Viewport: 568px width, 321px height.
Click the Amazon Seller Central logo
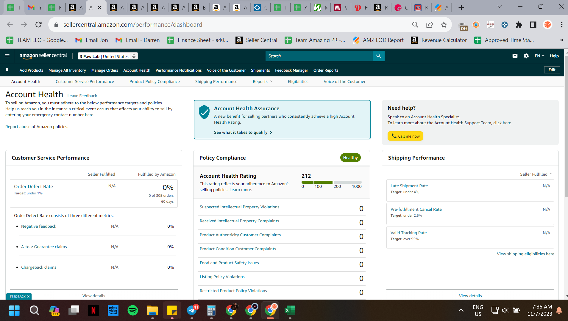coord(43,56)
